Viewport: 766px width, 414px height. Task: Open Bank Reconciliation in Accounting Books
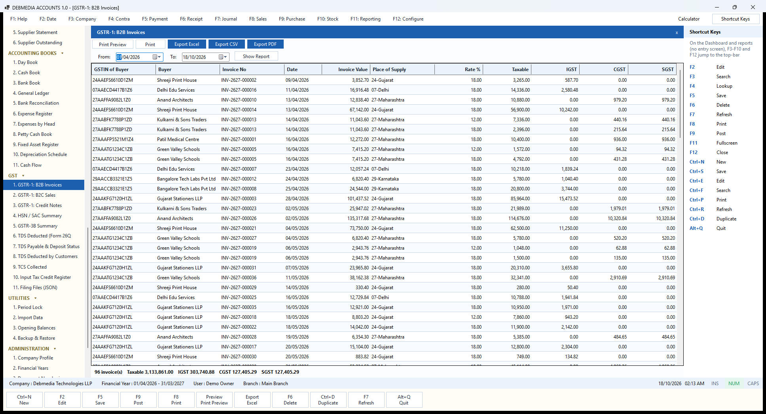click(36, 103)
